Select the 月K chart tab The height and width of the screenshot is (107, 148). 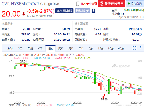pos(71,49)
